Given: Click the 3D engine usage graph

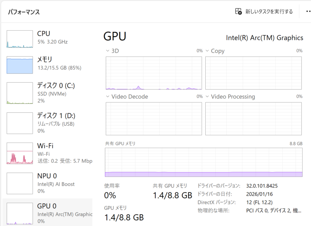Looking at the screenshot, I should 154,73.
